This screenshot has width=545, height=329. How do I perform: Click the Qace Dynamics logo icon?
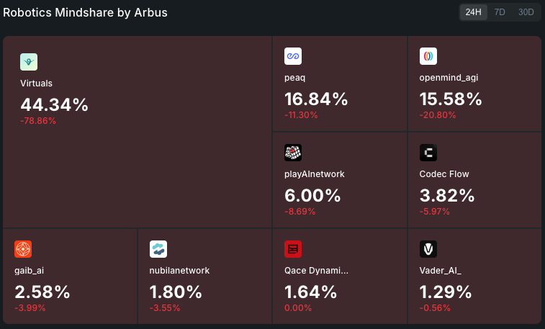point(293,249)
